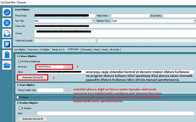This screenshot has width=196, height=122.
Task: Expand the Fatura Teslim Tipi dropdown
Action: coord(65,91)
